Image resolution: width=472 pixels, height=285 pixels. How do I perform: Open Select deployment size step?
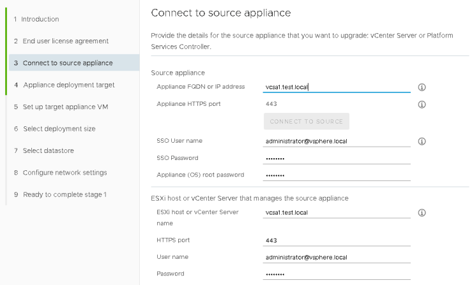click(59, 129)
